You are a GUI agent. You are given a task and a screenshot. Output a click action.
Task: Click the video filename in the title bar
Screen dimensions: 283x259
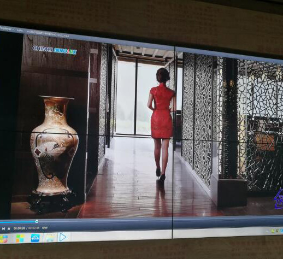[x=48, y=34]
